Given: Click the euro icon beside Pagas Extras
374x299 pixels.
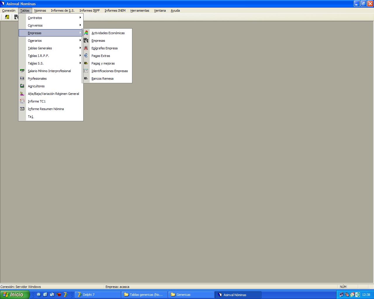Looking at the screenshot, I should [86, 56].
